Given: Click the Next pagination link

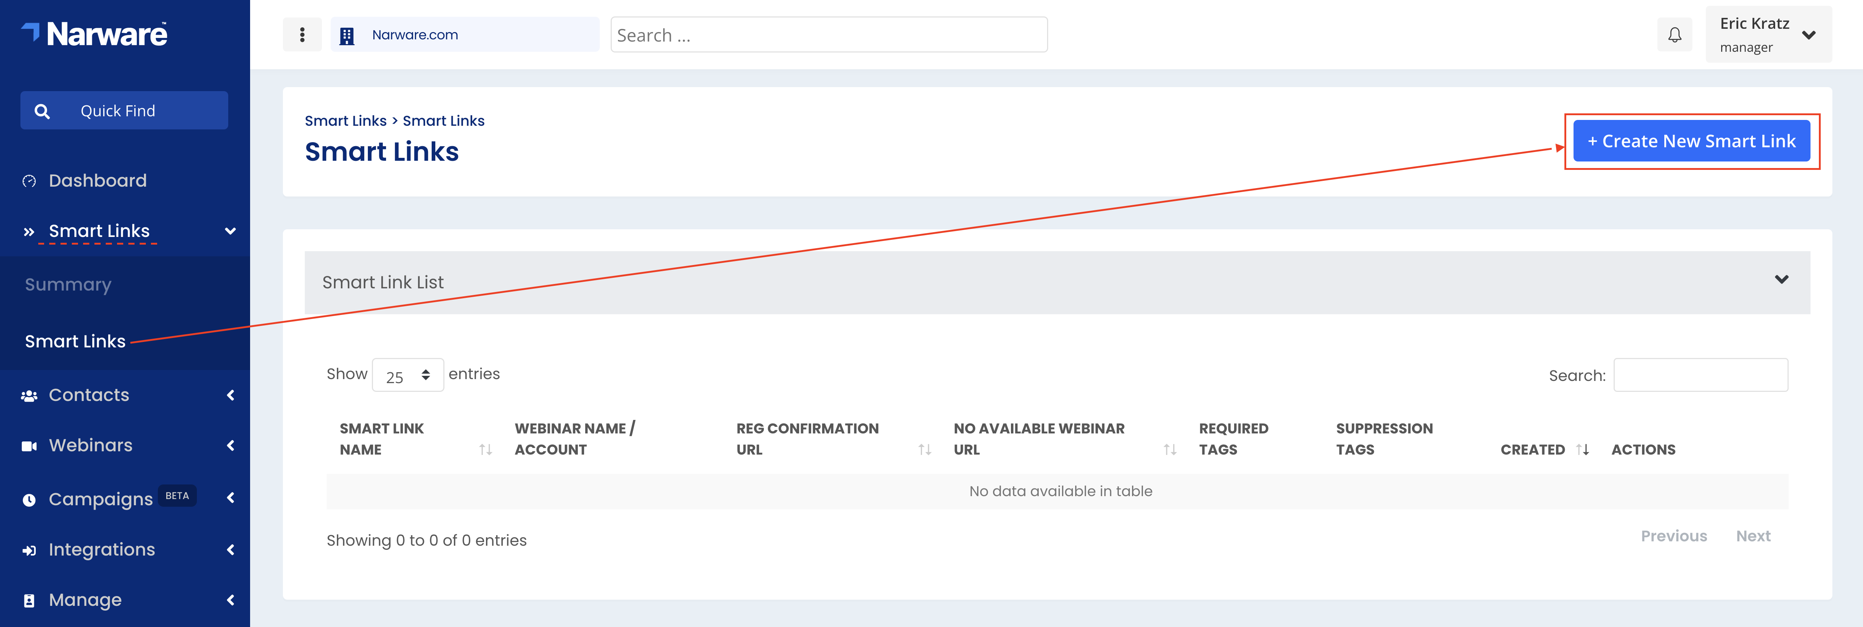Looking at the screenshot, I should 1753,537.
